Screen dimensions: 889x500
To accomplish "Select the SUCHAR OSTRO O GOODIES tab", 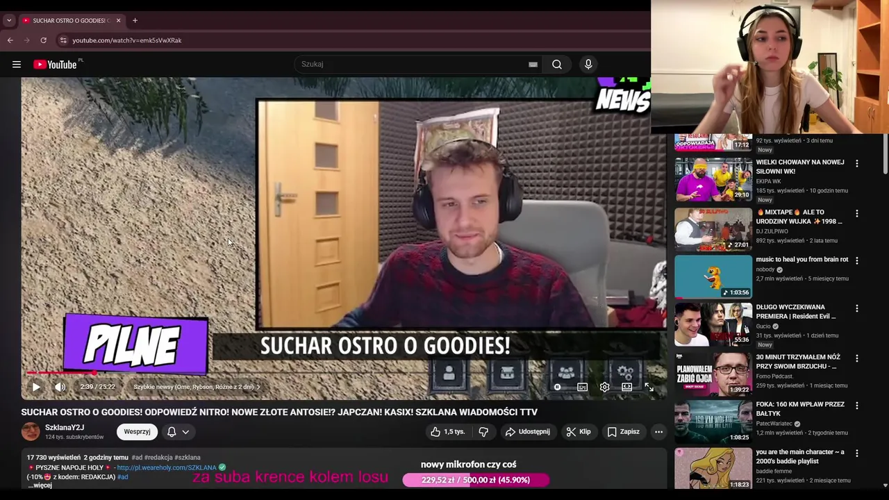I will pyautogui.click(x=72, y=21).
